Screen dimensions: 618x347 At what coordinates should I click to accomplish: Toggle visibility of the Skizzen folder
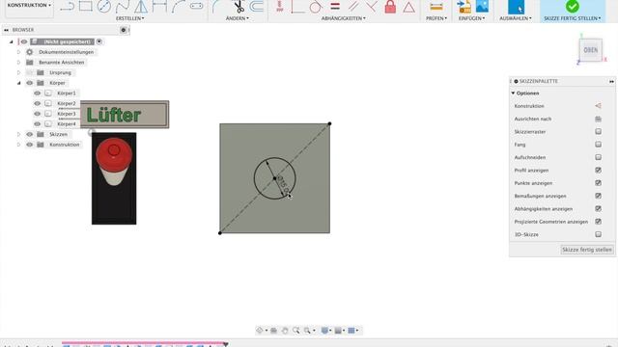click(x=30, y=134)
